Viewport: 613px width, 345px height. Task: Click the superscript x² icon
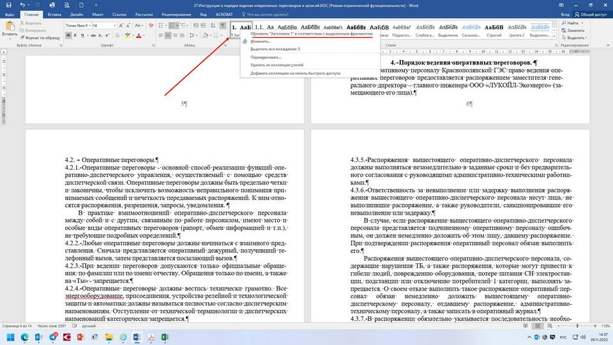coord(107,36)
